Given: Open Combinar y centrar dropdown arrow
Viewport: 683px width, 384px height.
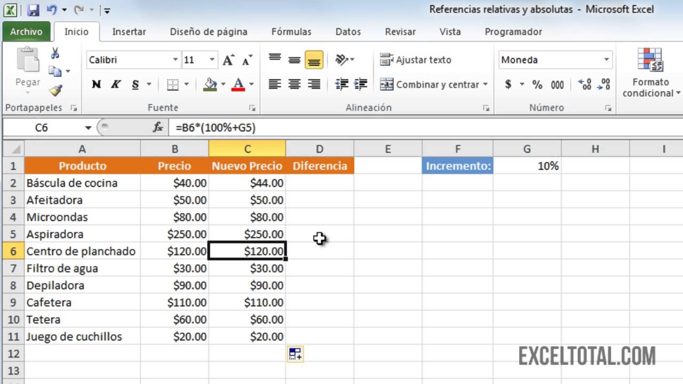Looking at the screenshot, I should [485, 84].
